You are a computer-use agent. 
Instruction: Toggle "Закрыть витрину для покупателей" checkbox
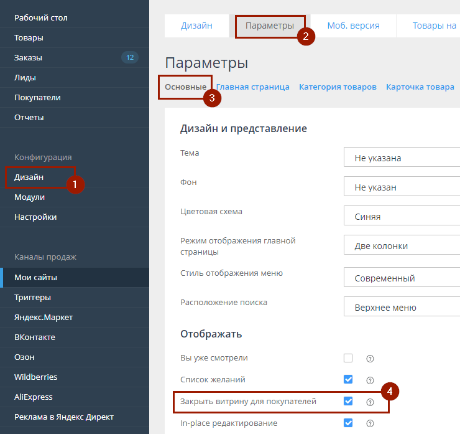pyautogui.click(x=348, y=402)
